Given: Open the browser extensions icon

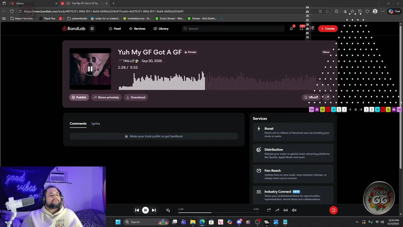Looking at the screenshot, I should point(337,11).
